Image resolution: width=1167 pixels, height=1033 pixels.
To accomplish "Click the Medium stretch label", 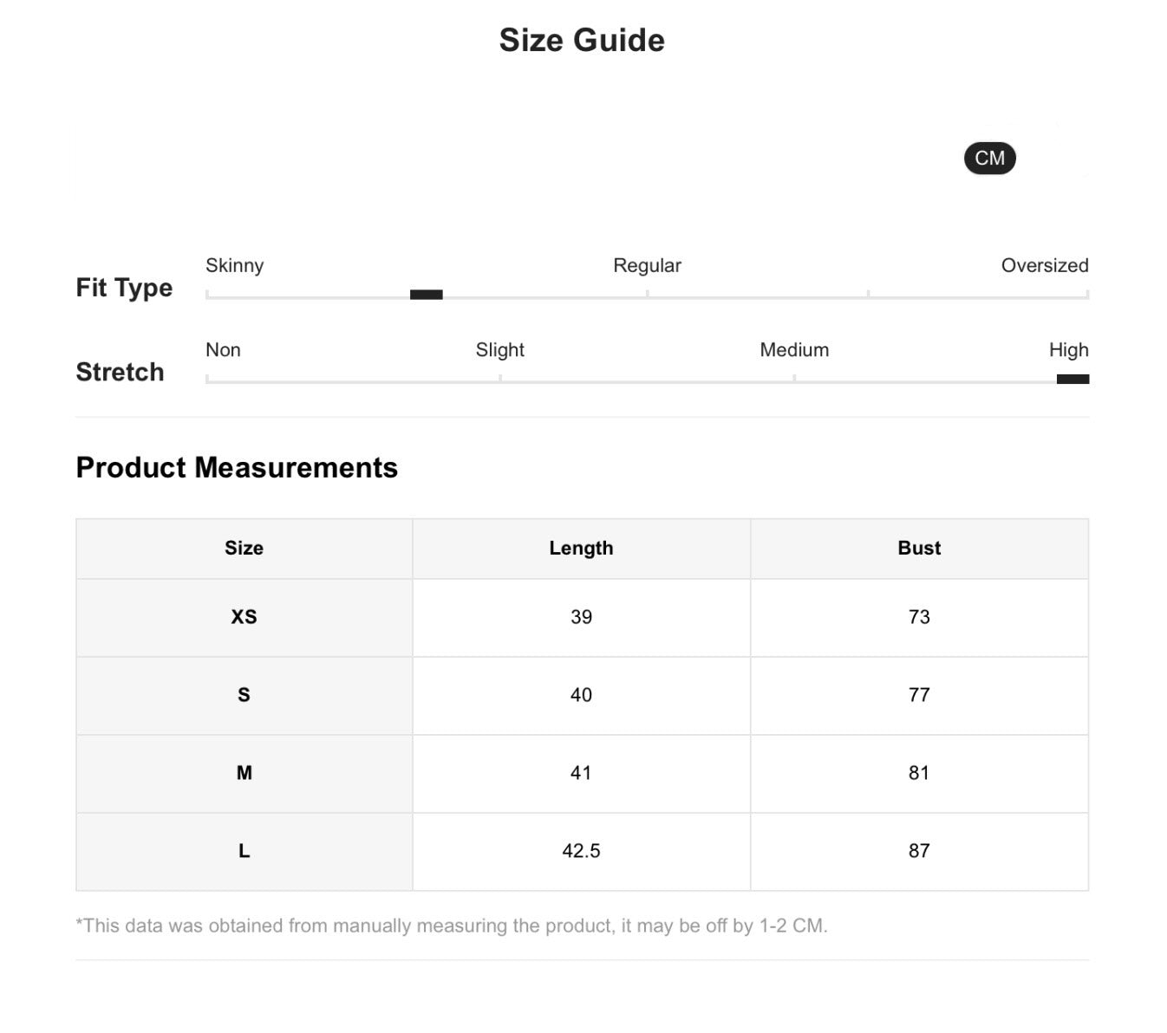I will [794, 350].
